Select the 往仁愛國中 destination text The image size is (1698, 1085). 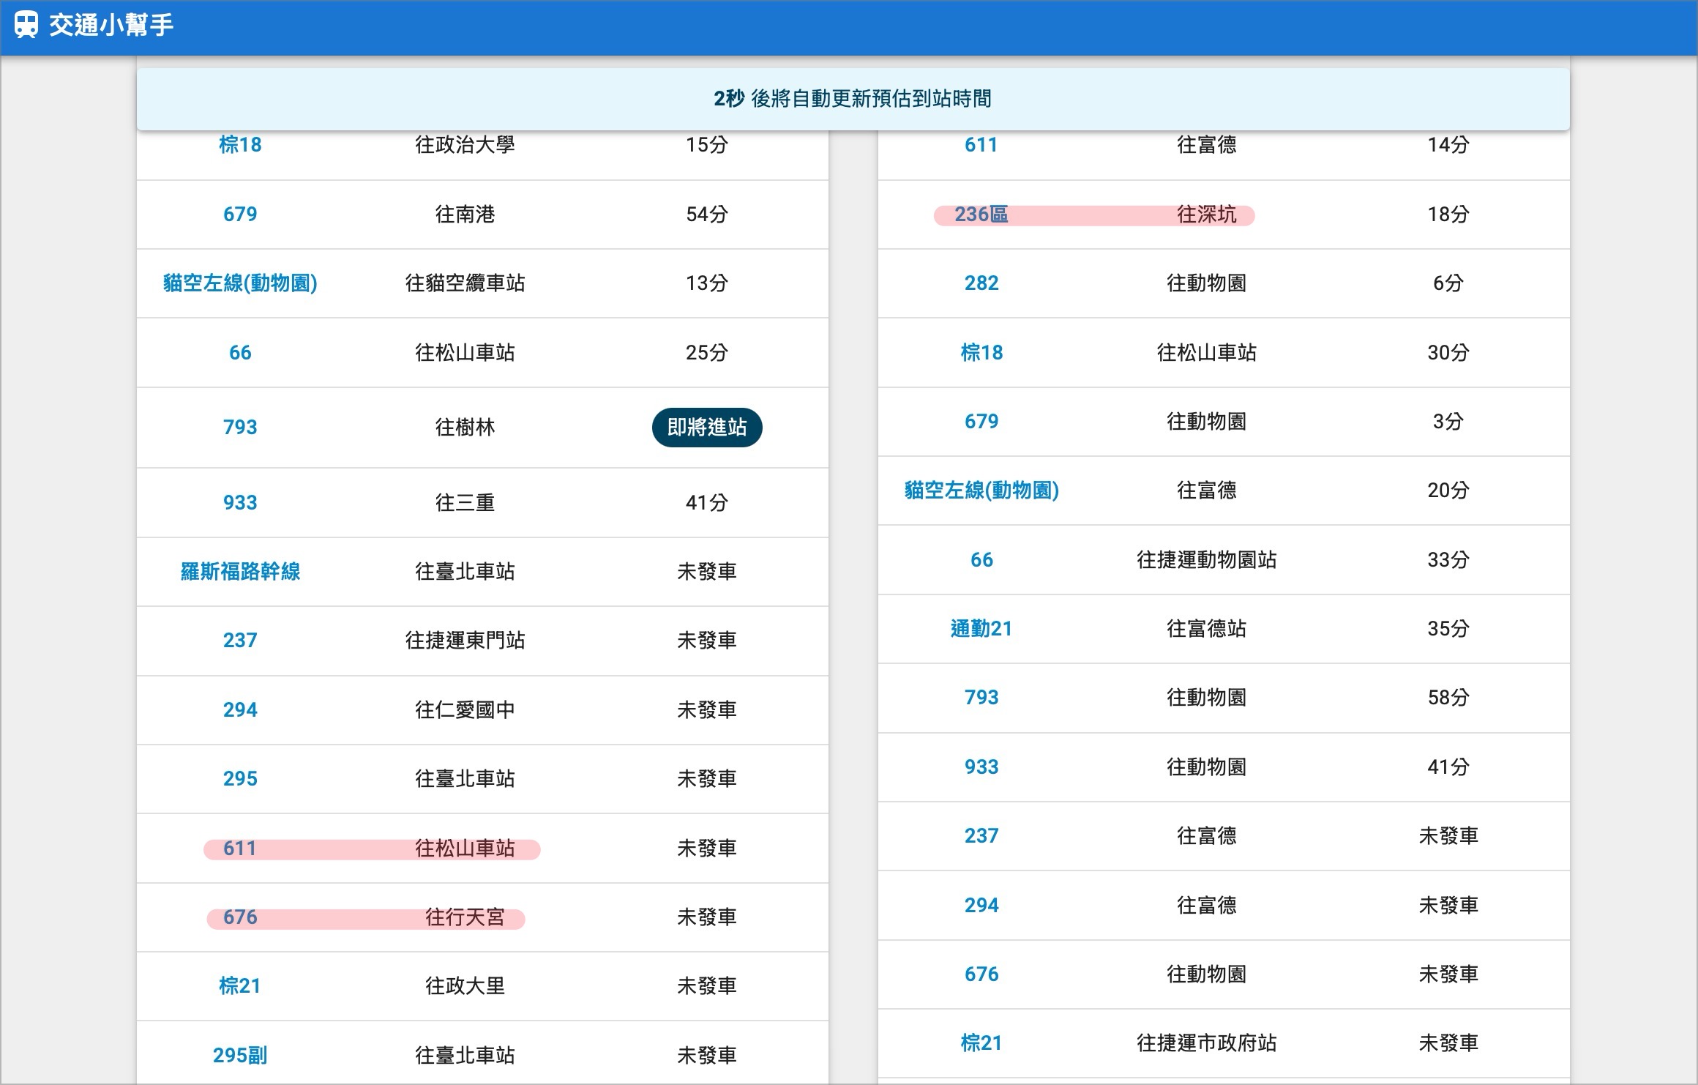pyautogui.click(x=465, y=710)
